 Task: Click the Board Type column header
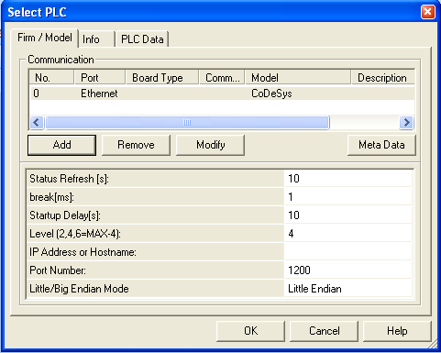[162, 78]
